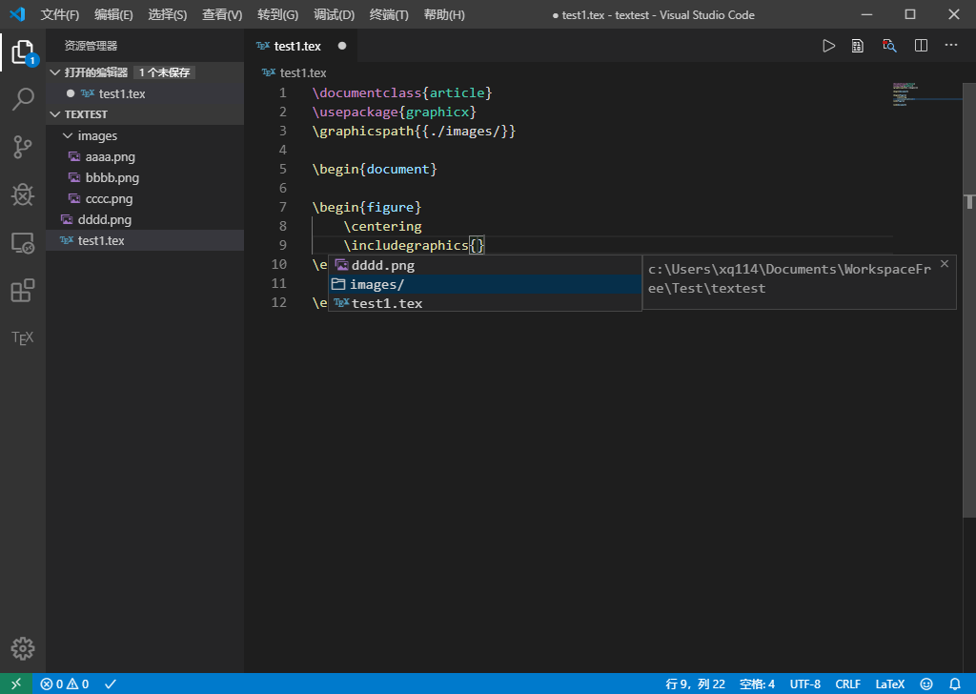The height and width of the screenshot is (694, 976).
Task: Open the Debug (调试) menu
Action: pos(335,15)
